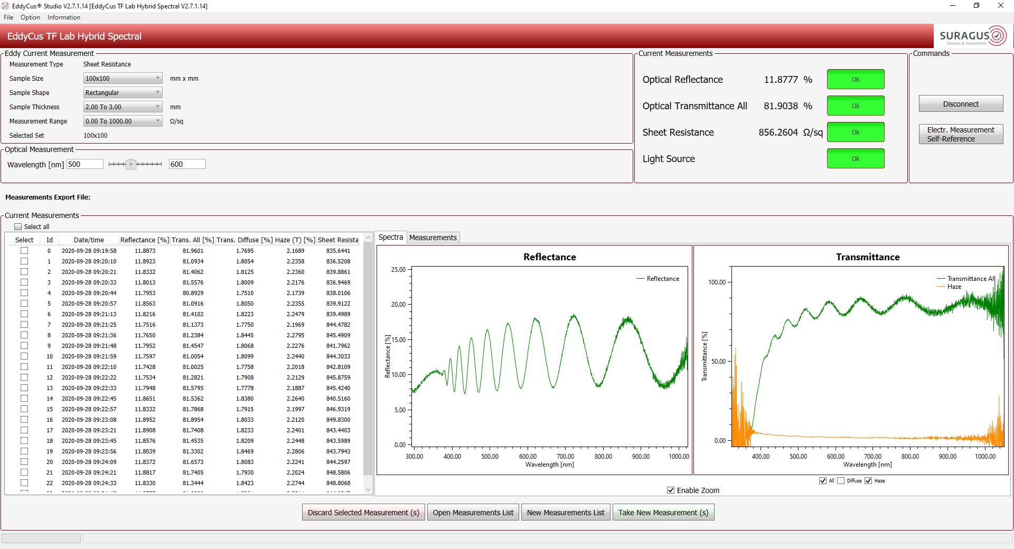1014x549 pixels.
Task: Click the Transmittance All legend entry
Action: pyautogui.click(x=966, y=279)
